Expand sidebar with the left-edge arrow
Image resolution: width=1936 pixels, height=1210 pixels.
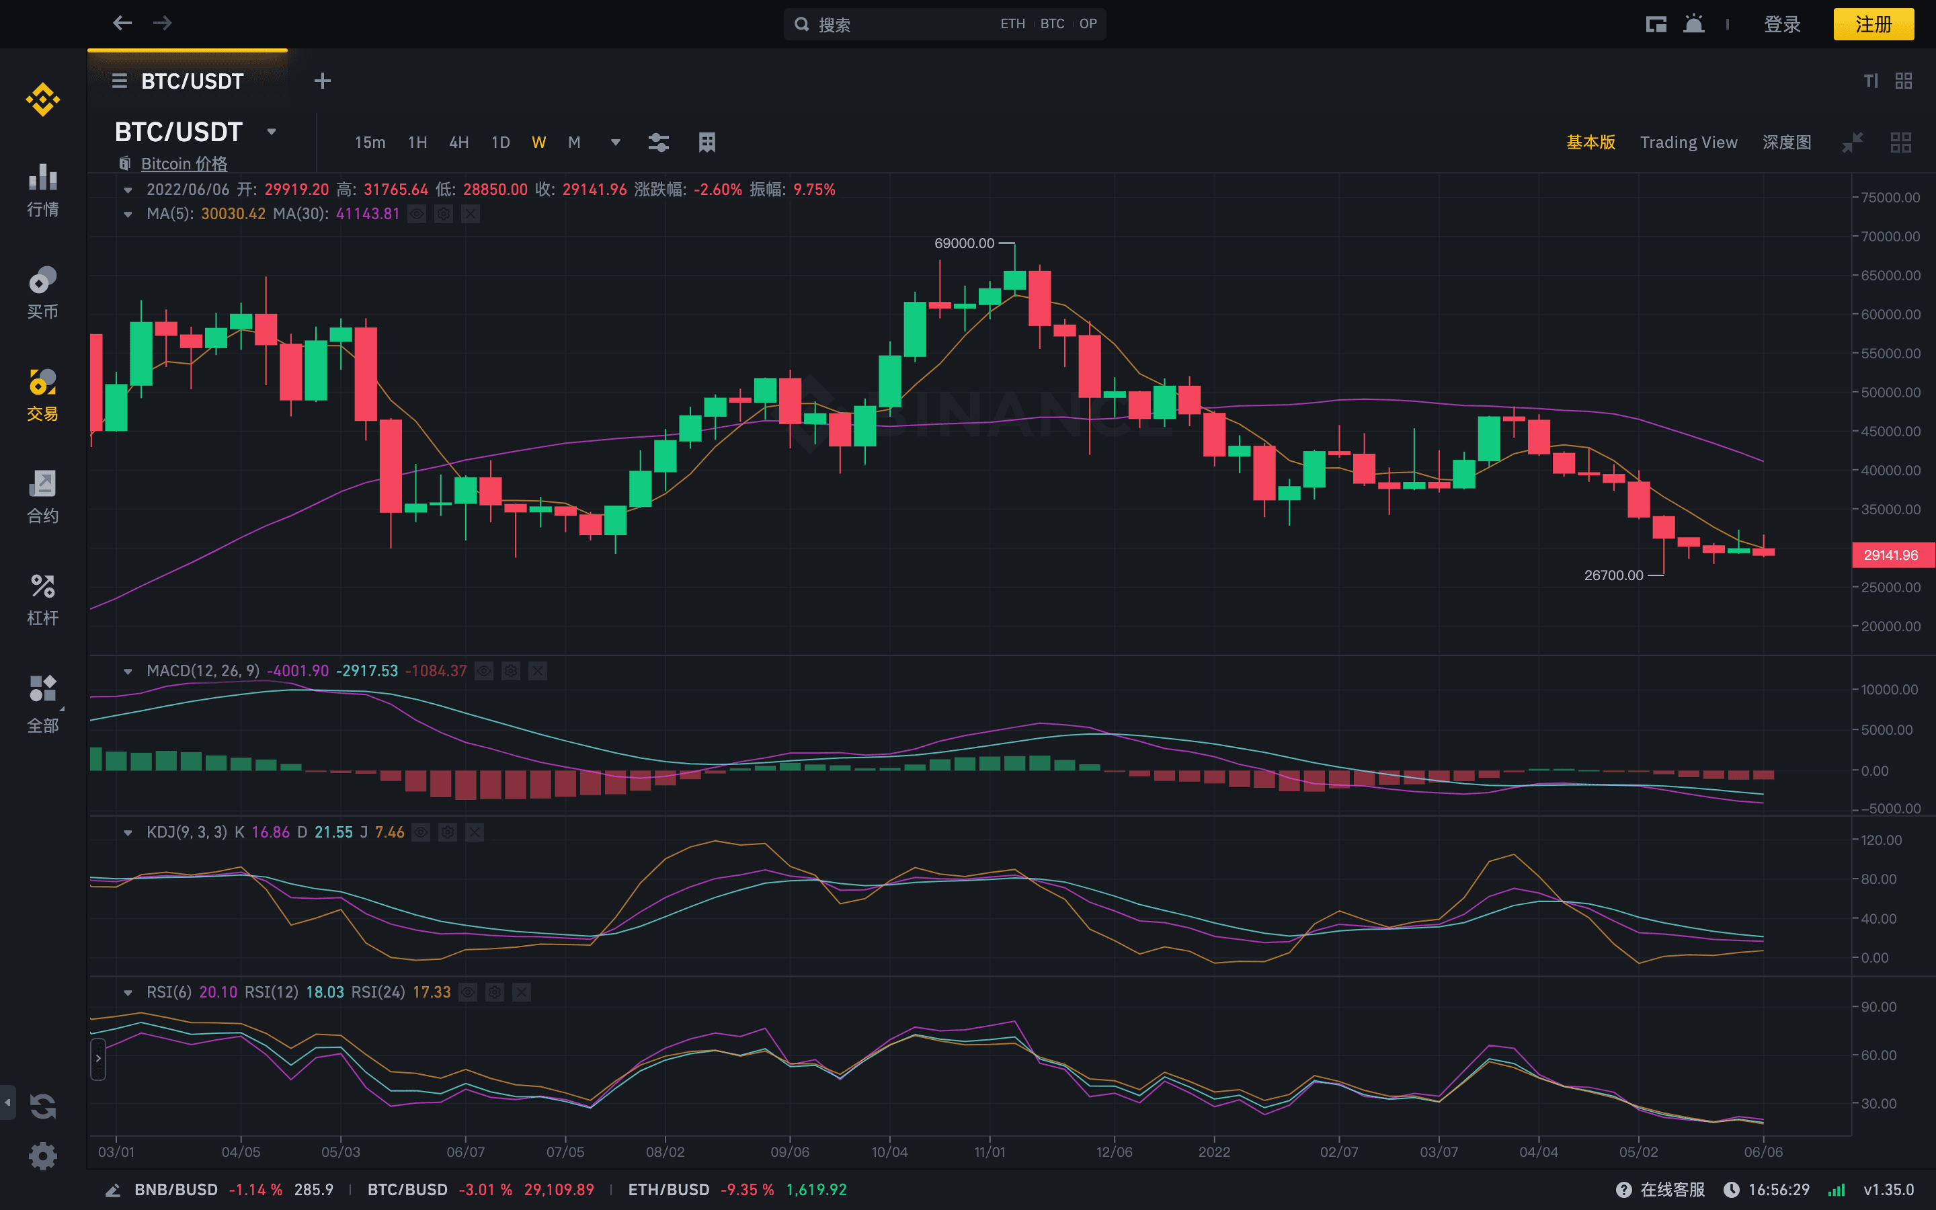pos(7,1102)
